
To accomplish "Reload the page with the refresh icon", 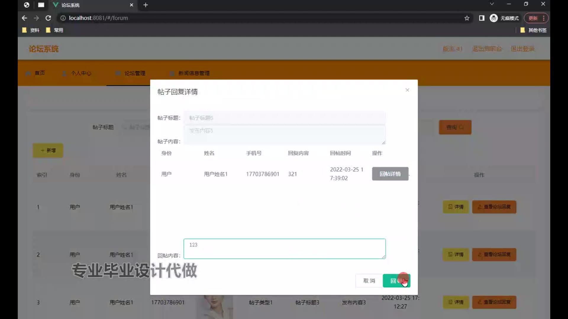I will [48, 18].
